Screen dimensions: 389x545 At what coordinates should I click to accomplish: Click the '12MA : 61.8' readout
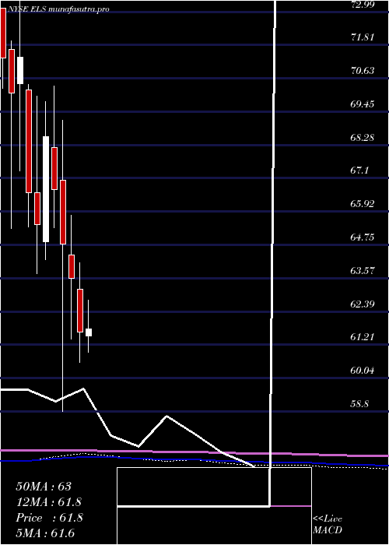[x=49, y=502]
